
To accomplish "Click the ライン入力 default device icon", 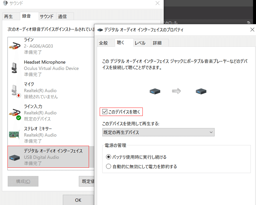I will tap(14, 112).
